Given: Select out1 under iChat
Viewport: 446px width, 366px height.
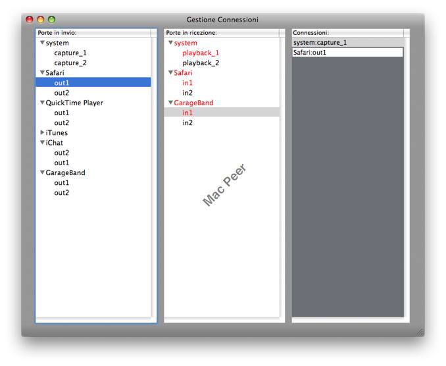Looking at the screenshot, I should click(61, 163).
